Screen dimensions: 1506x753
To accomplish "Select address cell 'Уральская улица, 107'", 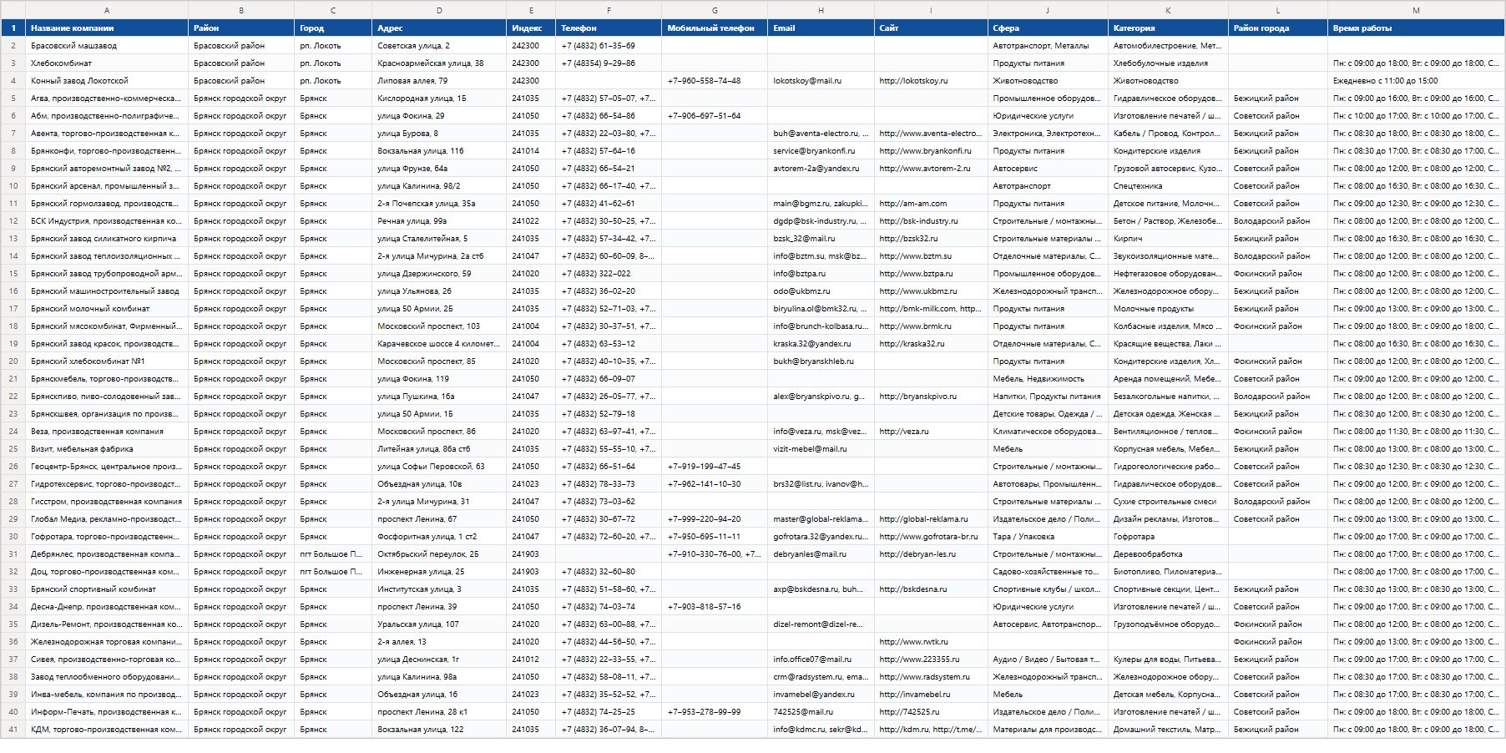I will pos(439,624).
